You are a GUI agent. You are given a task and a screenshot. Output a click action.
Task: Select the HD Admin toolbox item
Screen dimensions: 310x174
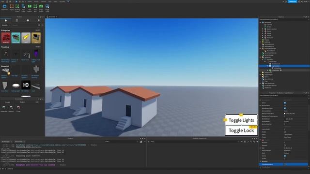click(x=26, y=86)
